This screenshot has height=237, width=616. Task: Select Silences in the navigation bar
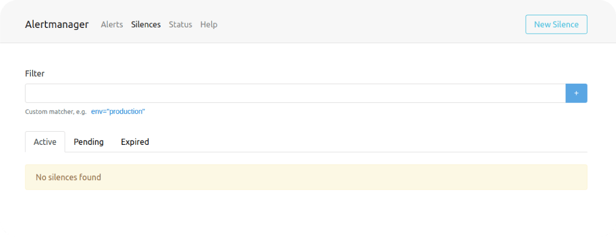coord(146,24)
